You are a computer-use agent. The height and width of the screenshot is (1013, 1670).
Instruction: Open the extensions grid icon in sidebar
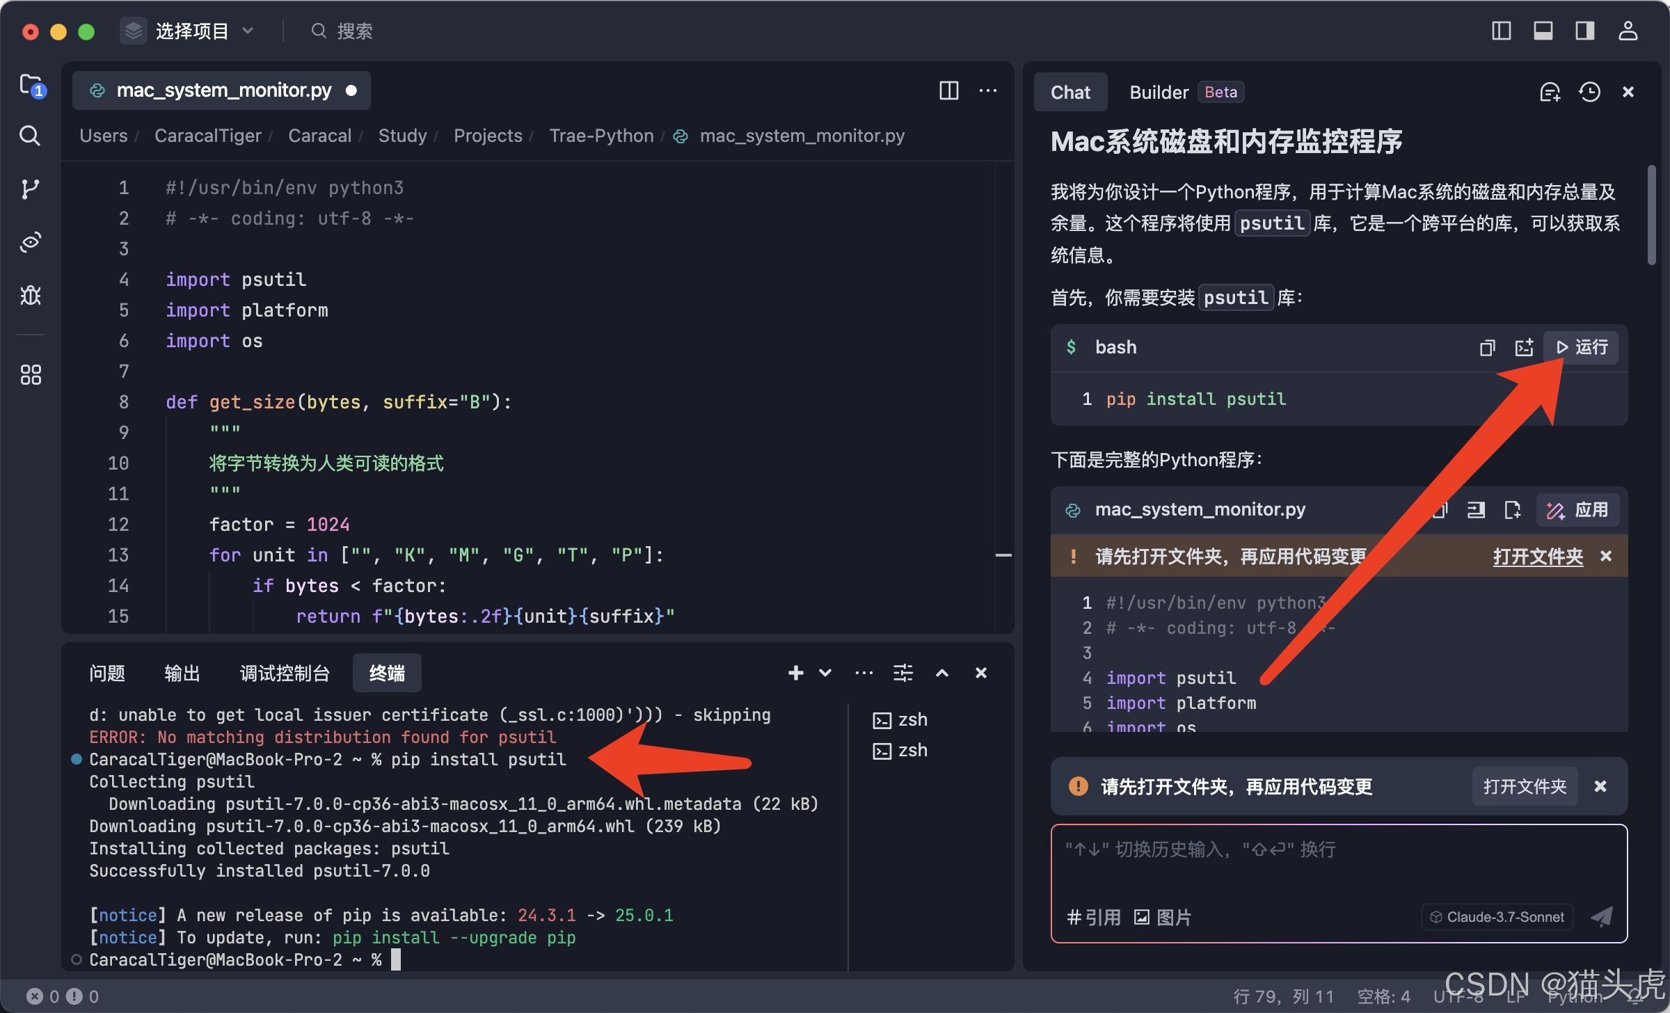tap(30, 375)
